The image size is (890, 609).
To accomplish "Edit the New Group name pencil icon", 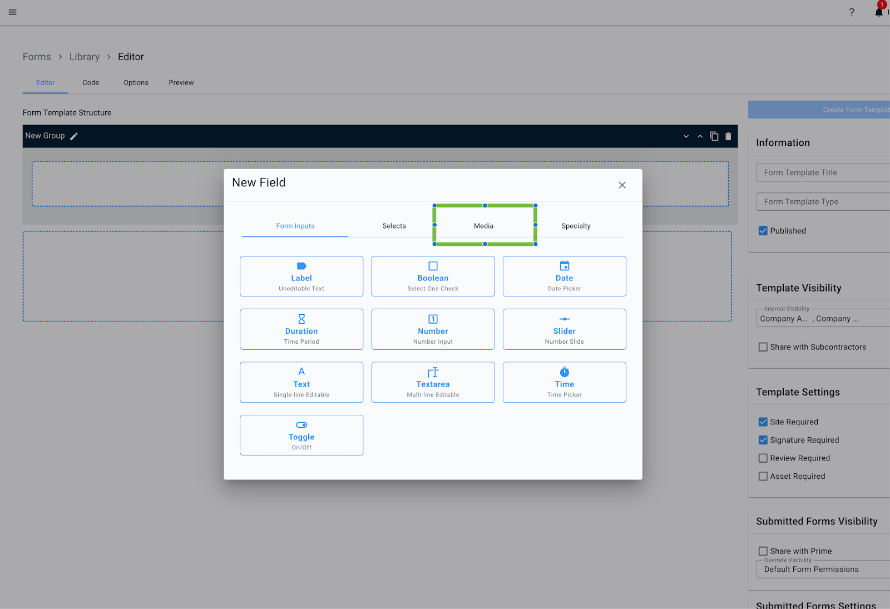I will point(74,136).
